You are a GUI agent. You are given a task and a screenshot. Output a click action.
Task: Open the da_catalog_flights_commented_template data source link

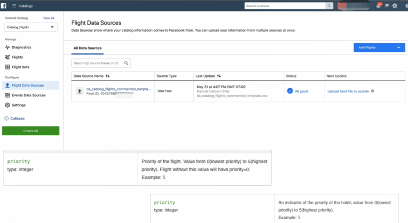point(118,89)
